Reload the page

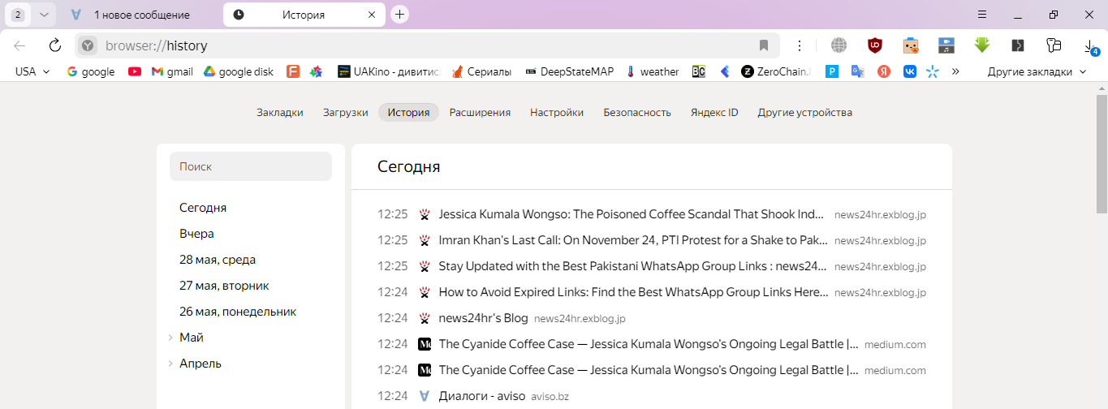[55, 45]
